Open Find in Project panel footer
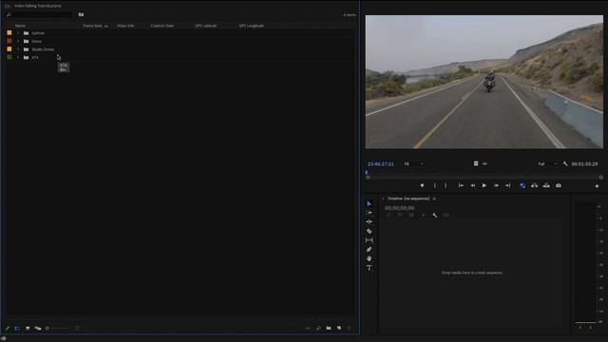This screenshot has width=608, height=342. click(x=318, y=328)
